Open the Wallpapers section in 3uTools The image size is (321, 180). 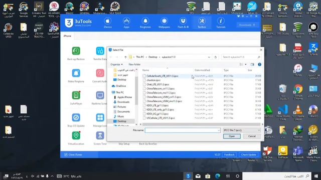[164, 22]
